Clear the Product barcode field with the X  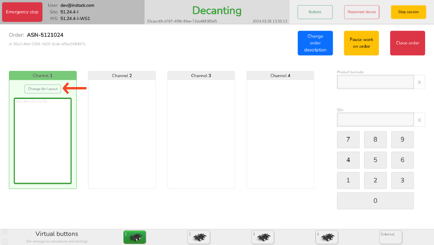click(419, 82)
